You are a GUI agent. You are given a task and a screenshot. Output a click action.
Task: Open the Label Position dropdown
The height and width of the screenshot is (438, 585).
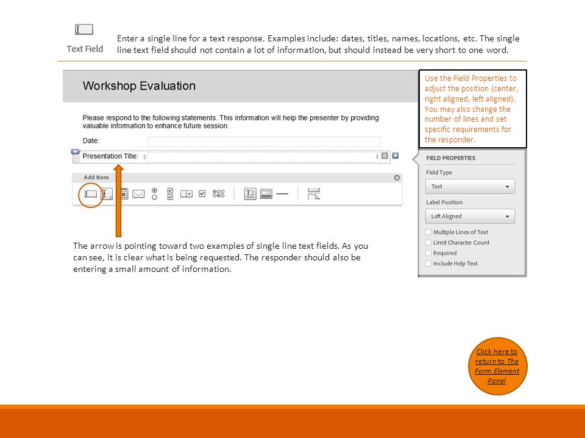coord(470,217)
